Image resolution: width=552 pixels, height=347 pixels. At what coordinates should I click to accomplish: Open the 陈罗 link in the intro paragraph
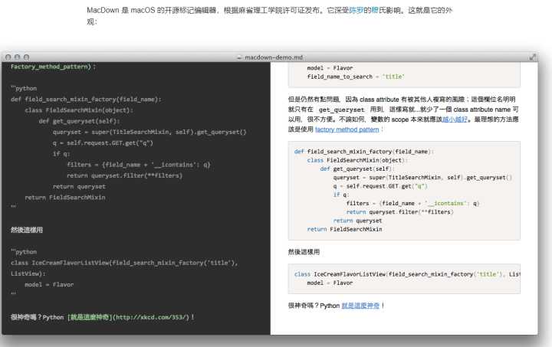(356, 10)
